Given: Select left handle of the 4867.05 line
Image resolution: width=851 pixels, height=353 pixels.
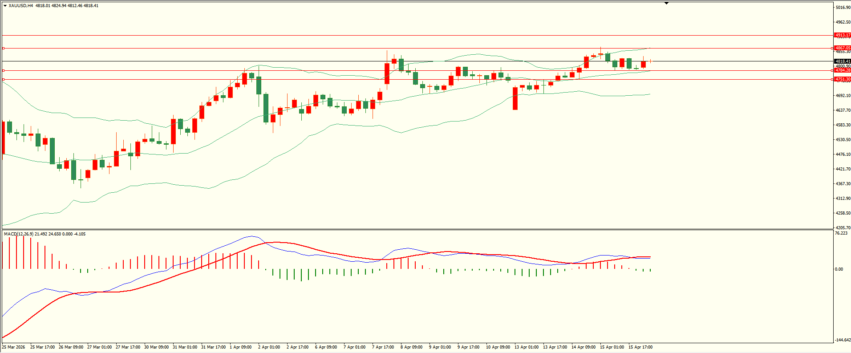Looking at the screenshot, I should click(x=4, y=48).
